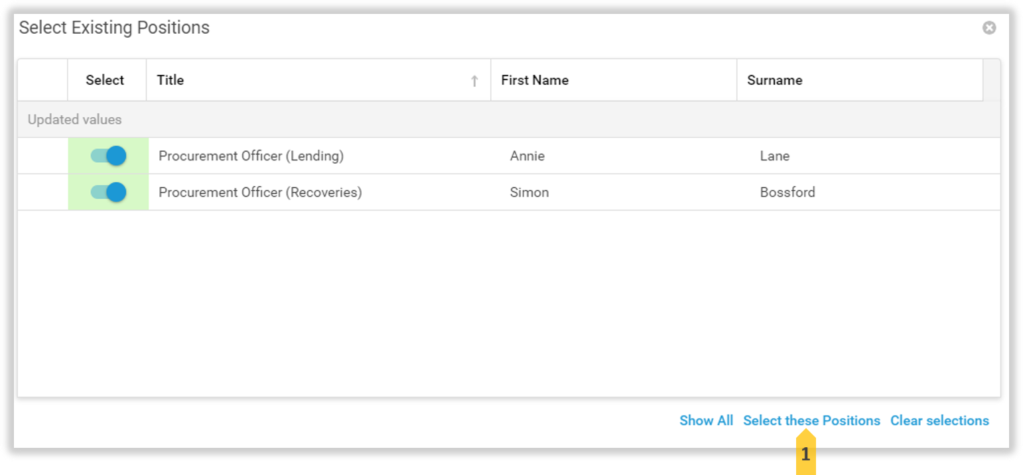Click the first name Simon cell
1023x475 pixels.
[529, 193]
